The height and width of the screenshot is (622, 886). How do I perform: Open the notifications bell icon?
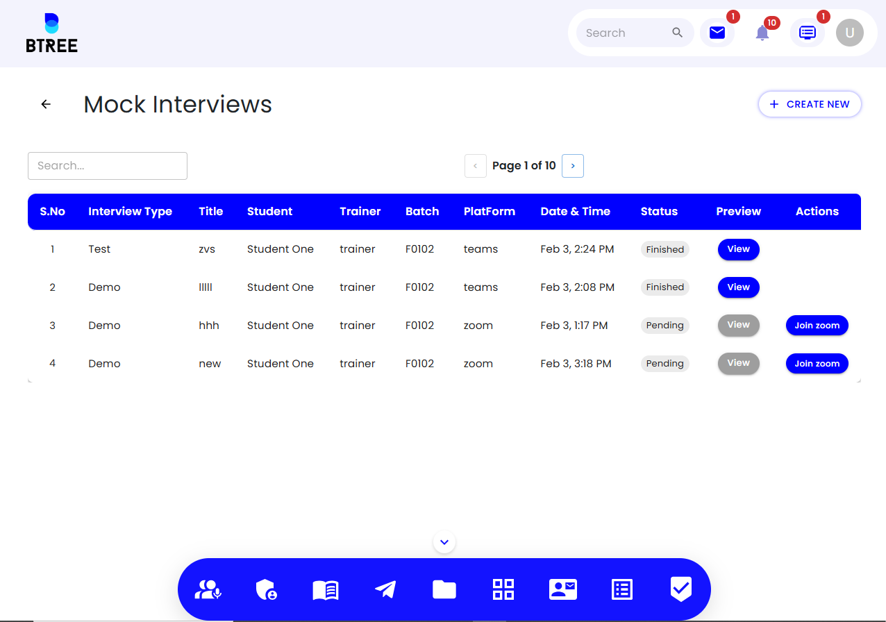click(x=762, y=33)
